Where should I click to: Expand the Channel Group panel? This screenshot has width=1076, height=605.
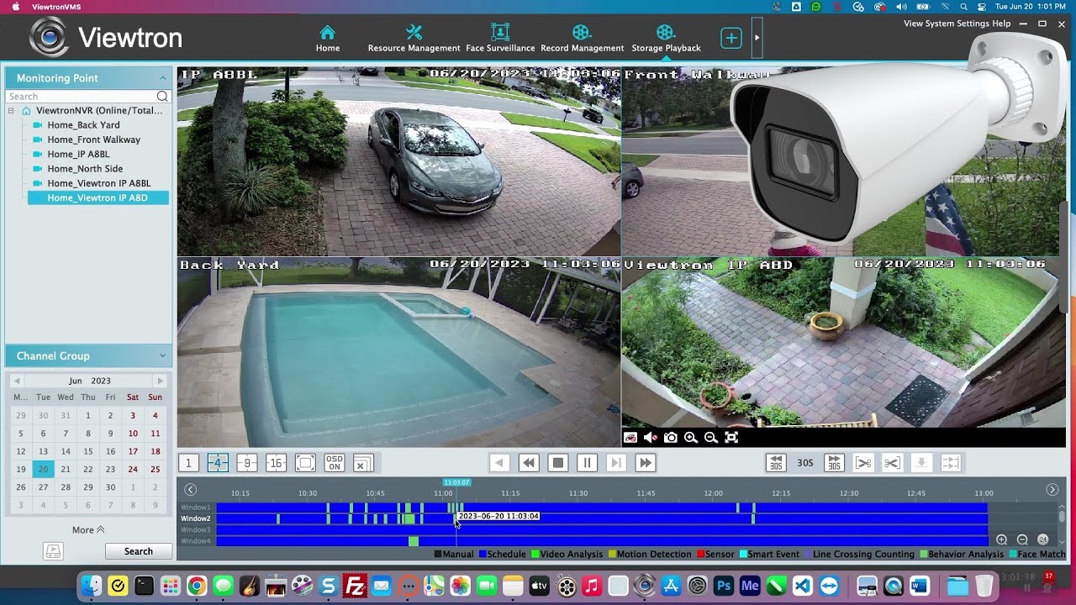tap(162, 355)
